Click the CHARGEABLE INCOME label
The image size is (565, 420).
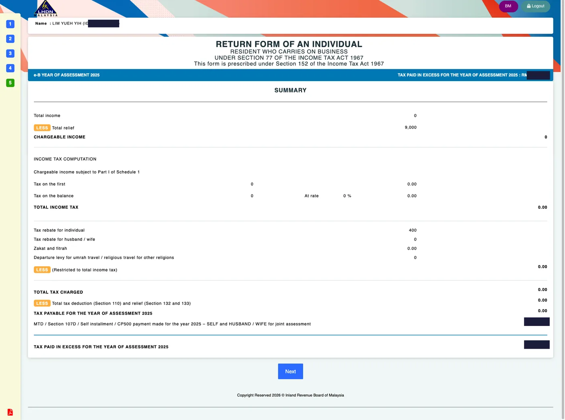(60, 137)
